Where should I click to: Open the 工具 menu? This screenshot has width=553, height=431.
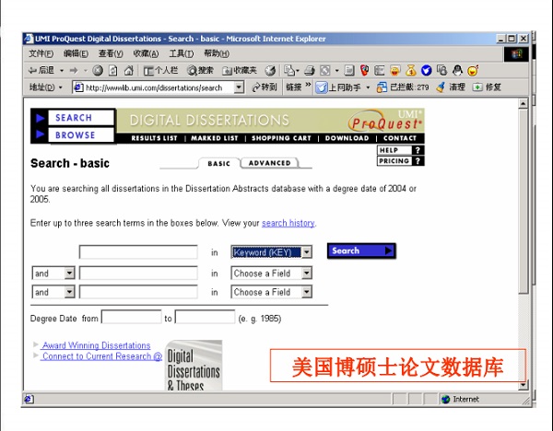tap(182, 53)
